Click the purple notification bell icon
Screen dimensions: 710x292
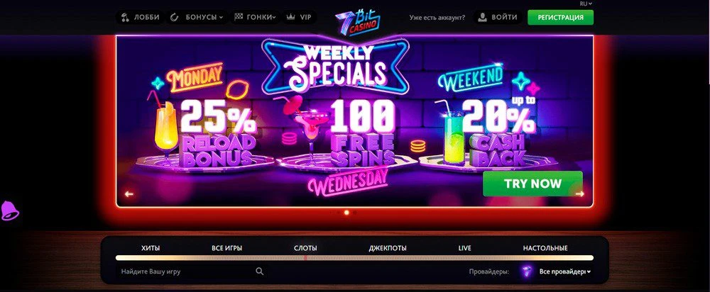[x=9, y=210]
